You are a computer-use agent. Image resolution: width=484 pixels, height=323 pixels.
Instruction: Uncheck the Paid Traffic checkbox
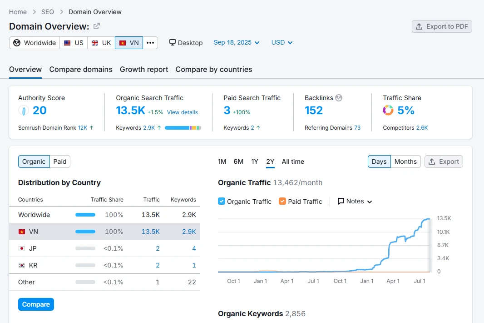pos(282,201)
